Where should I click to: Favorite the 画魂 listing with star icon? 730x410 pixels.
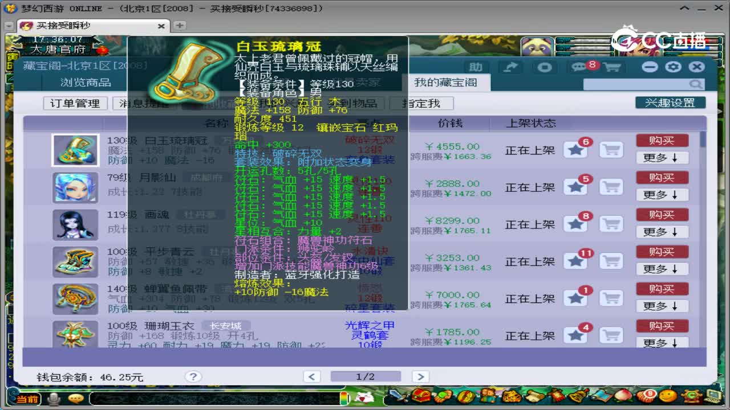pos(575,224)
